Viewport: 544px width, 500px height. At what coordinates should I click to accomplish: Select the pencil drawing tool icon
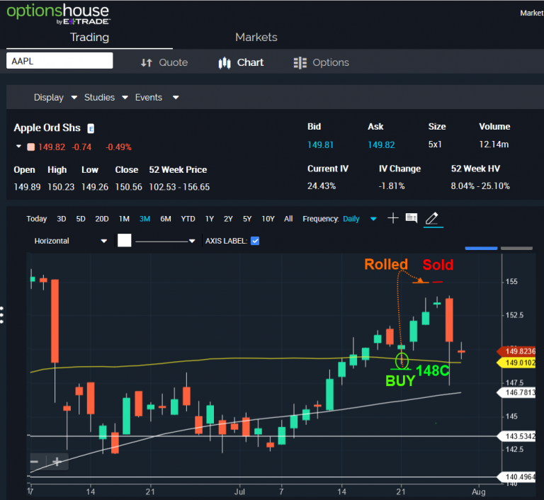click(432, 218)
